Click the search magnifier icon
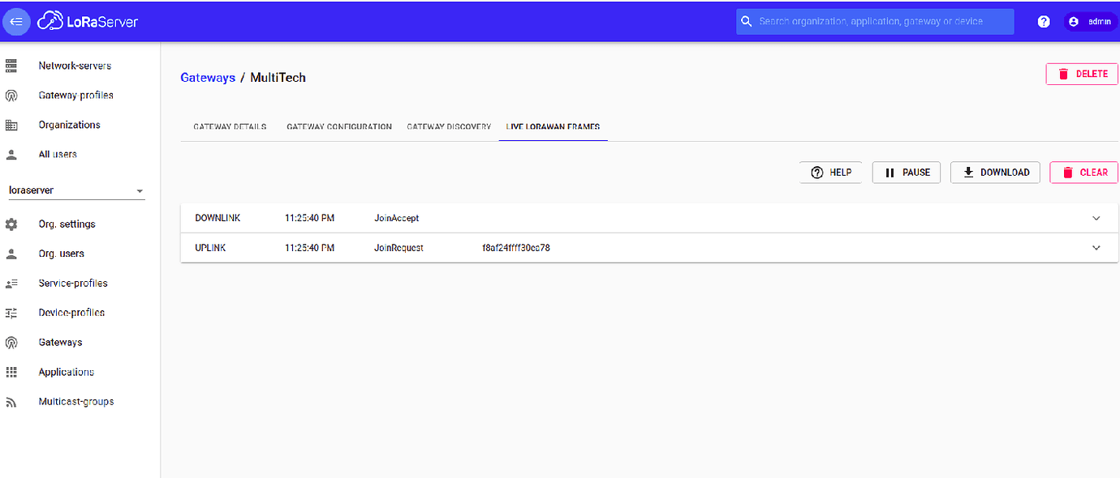Image resolution: width=1120 pixels, height=478 pixels. (747, 22)
